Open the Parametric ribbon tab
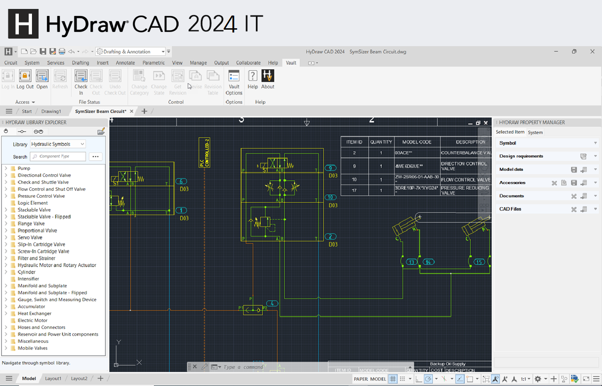Image resolution: width=602 pixels, height=386 pixels. pos(154,63)
